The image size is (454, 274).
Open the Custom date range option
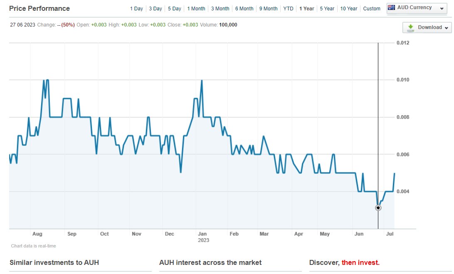(372, 9)
